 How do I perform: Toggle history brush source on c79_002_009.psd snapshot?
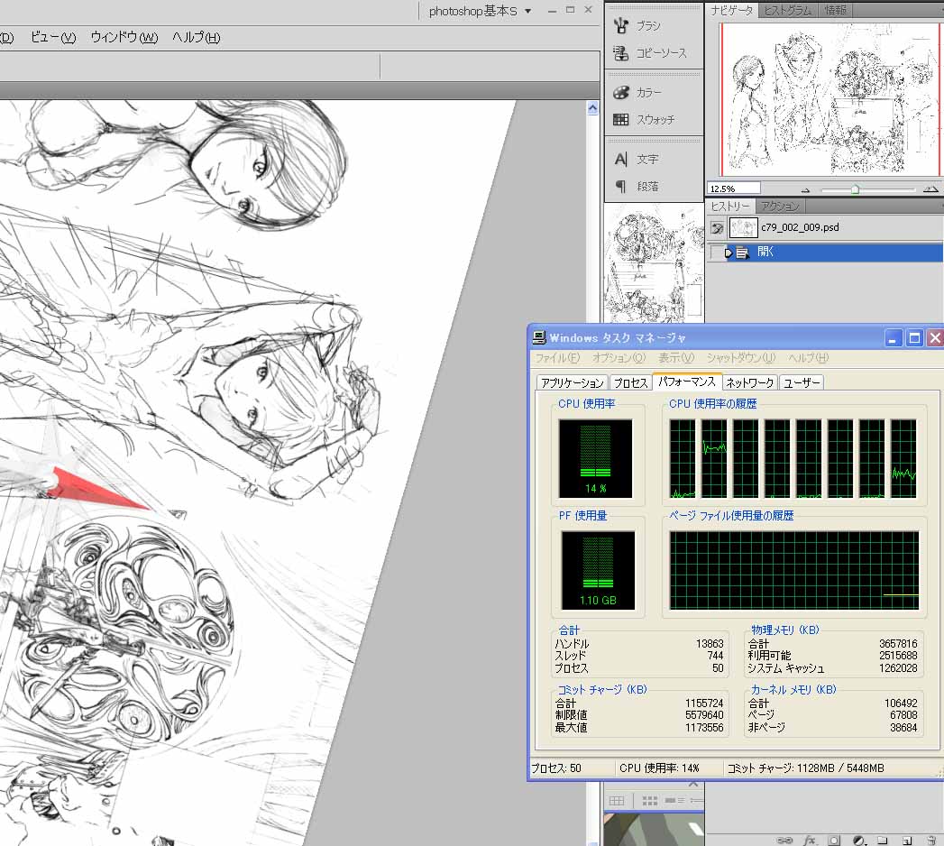click(x=717, y=228)
